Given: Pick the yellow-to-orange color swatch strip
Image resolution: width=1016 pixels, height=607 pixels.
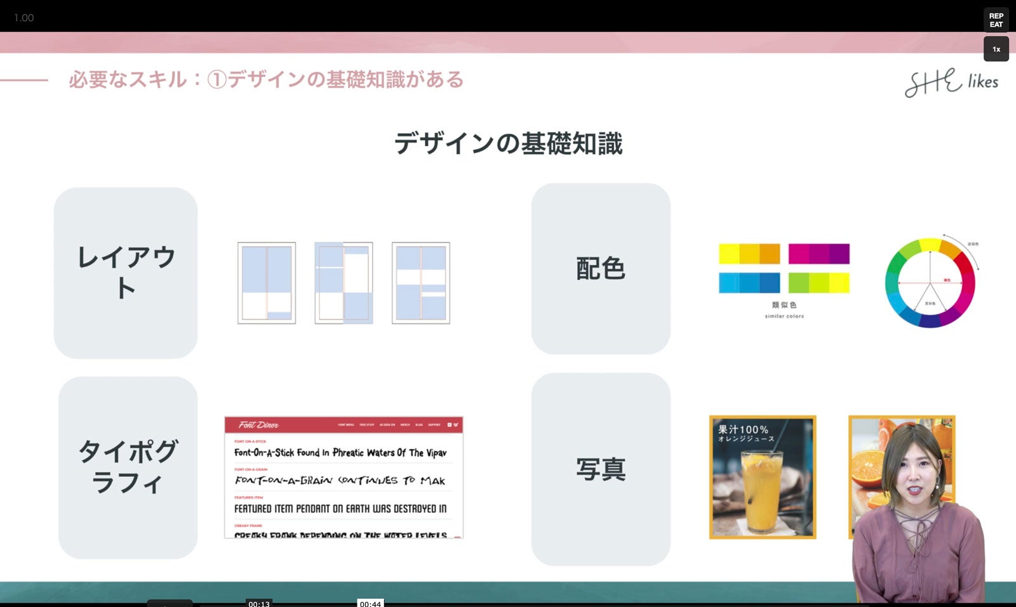Looking at the screenshot, I should (x=749, y=254).
